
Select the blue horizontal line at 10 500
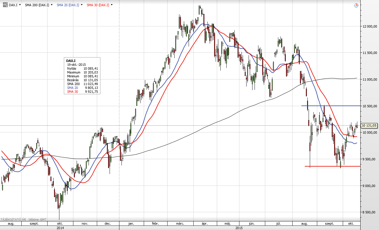click(x=331, y=106)
